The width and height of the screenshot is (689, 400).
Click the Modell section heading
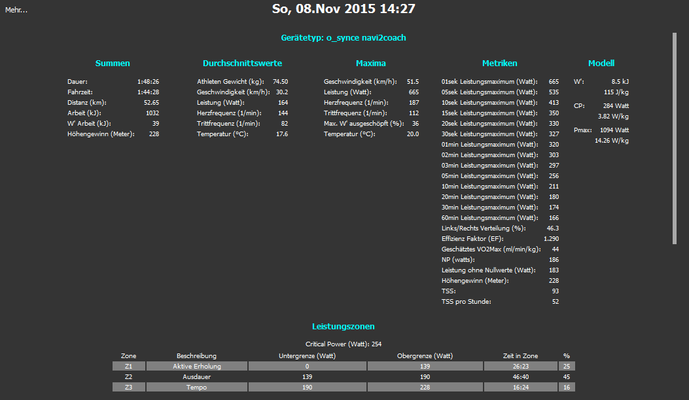(x=601, y=64)
